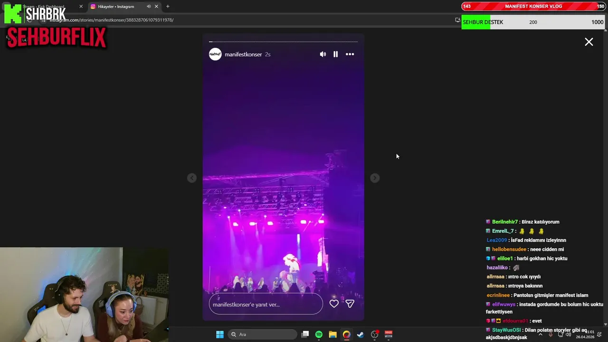
Task: Open a new browser tab
Action: tap(168, 7)
